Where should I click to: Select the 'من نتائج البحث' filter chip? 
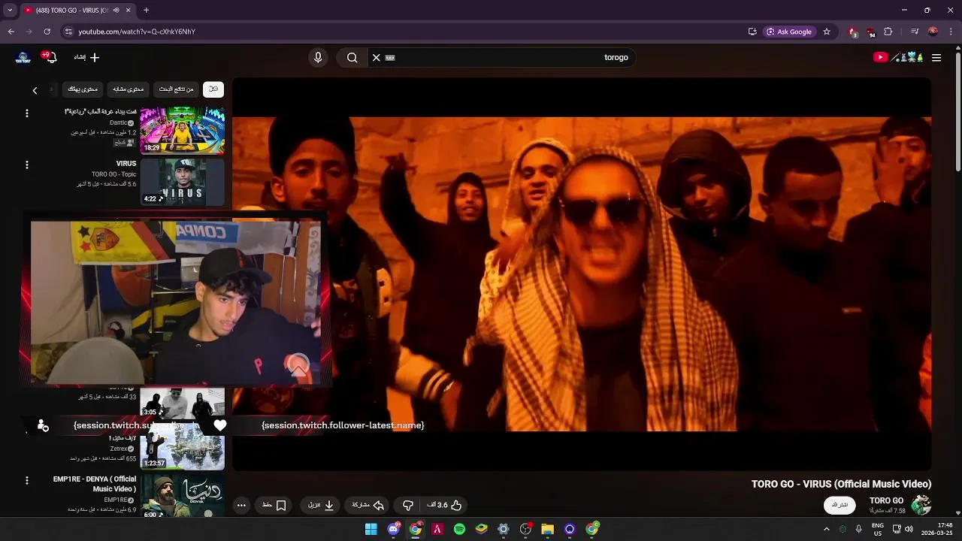coord(176,89)
